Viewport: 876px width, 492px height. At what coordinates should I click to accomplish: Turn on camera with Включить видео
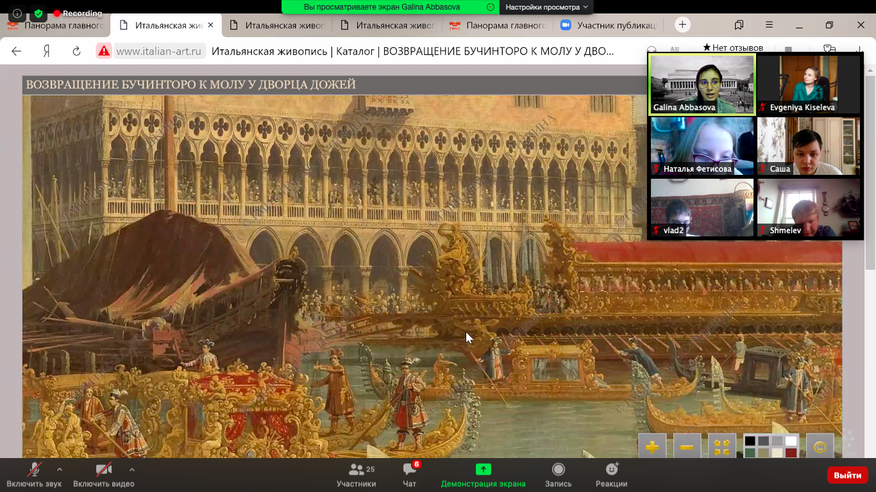[103, 475]
